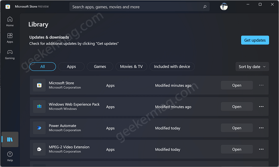
Task: Expand the Sort by date dropdown
Action: pyautogui.click(x=252, y=66)
